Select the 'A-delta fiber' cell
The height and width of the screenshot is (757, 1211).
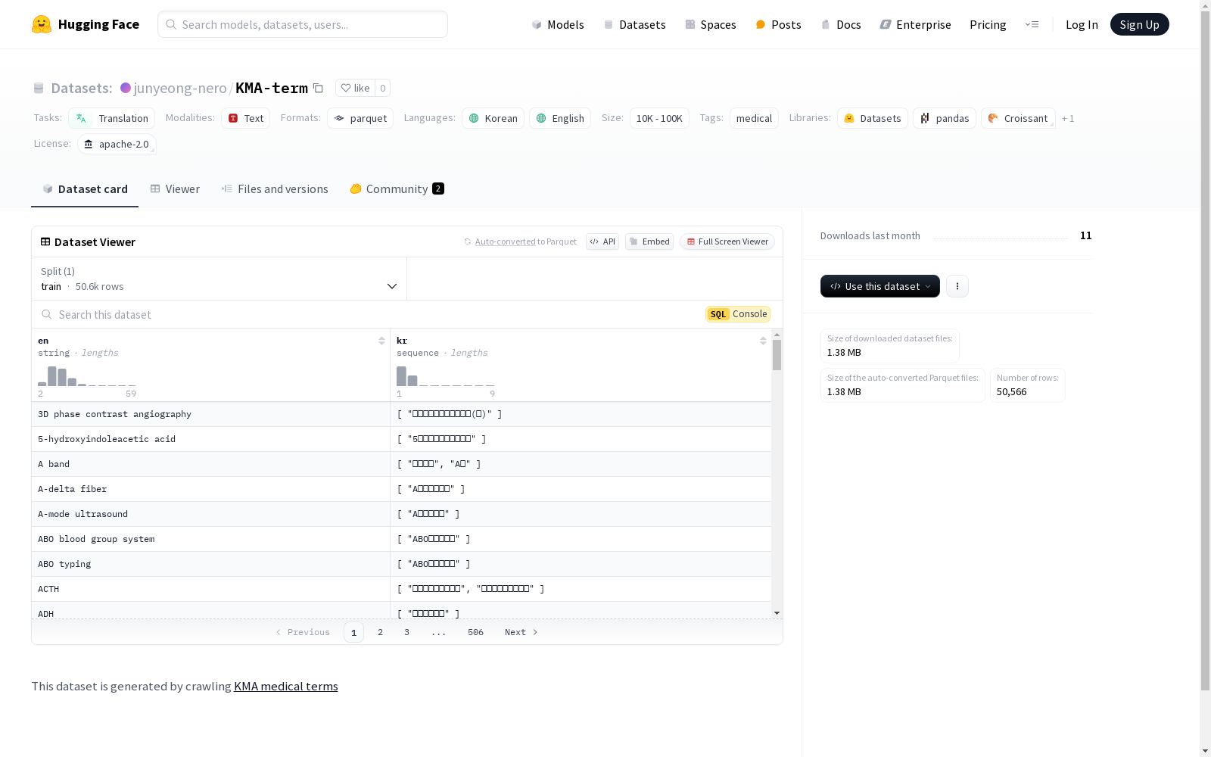[210, 489]
